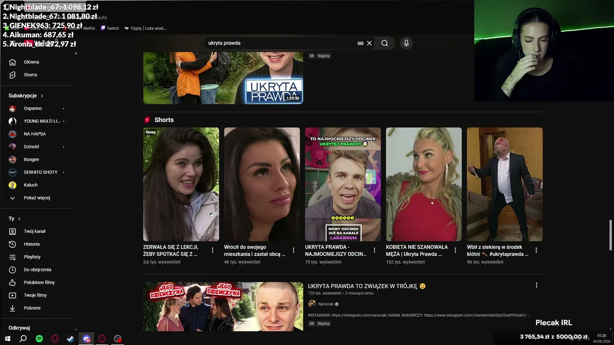Open options for the Naruciak video

point(536,285)
